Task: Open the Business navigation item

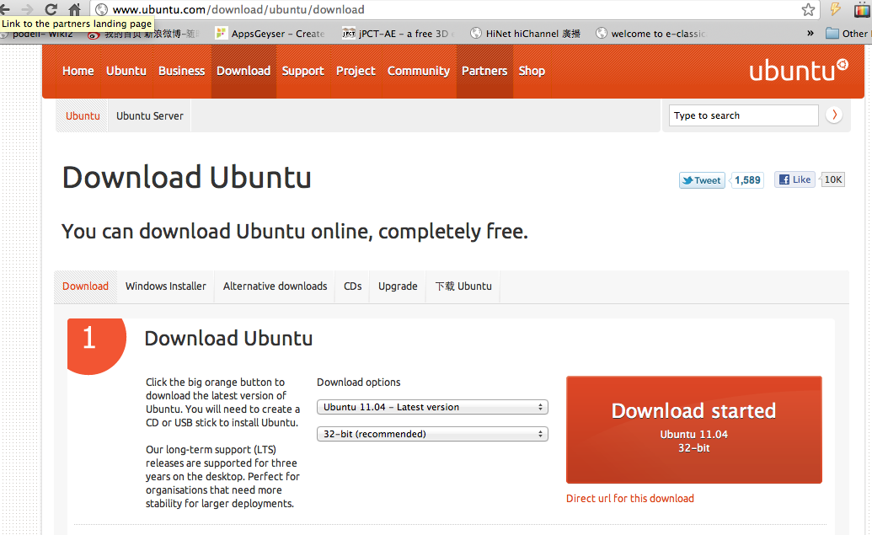Action: click(181, 71)
